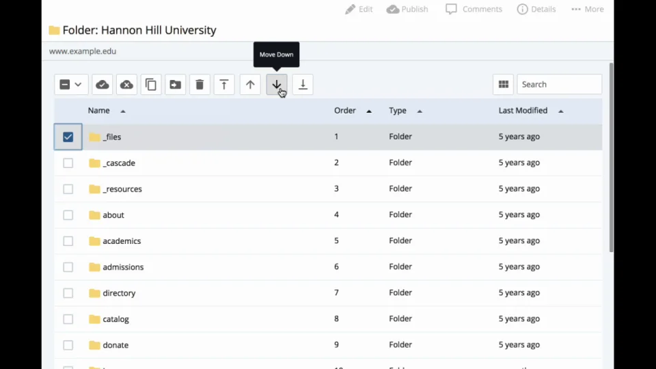Open the More menu
This screenshot has width=656, height=369.
[588, 10]
